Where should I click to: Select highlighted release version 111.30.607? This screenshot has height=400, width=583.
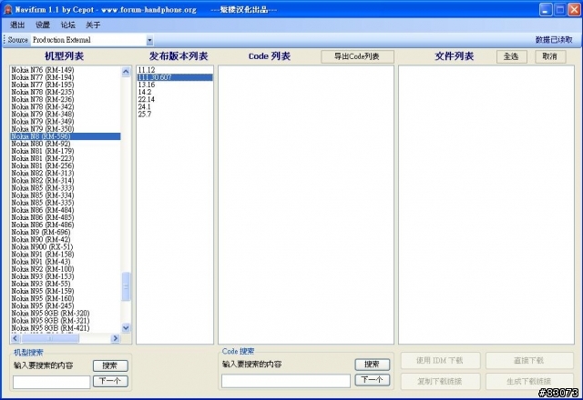[x=175, y=77]
